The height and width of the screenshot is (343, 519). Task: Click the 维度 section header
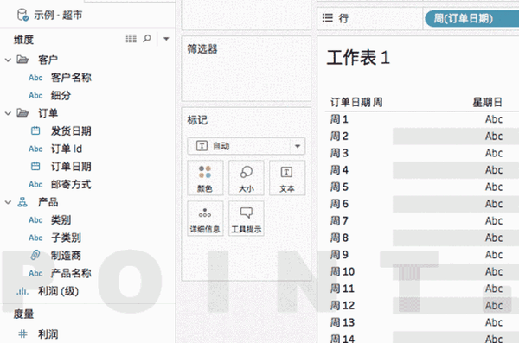click(23, 40)
